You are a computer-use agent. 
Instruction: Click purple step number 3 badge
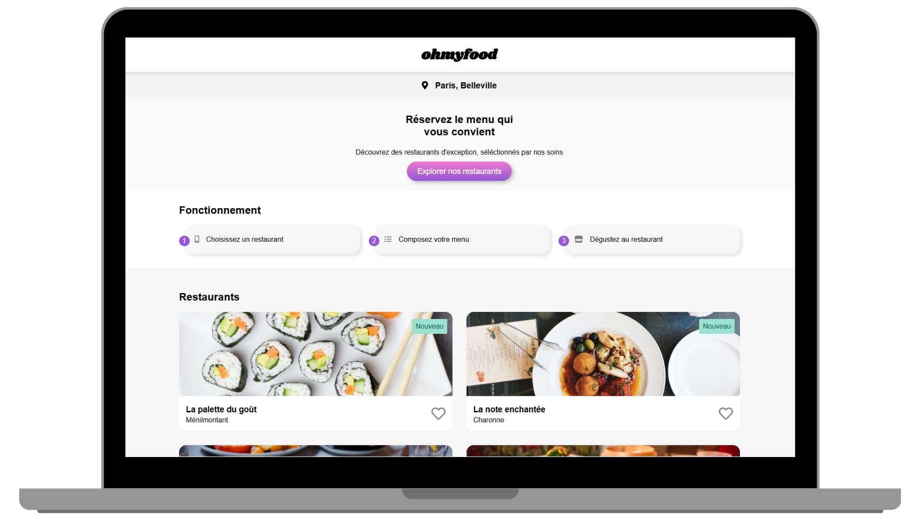click(x=564, y=241)
